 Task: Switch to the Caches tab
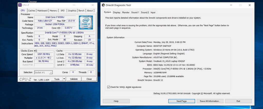(32, 11)
